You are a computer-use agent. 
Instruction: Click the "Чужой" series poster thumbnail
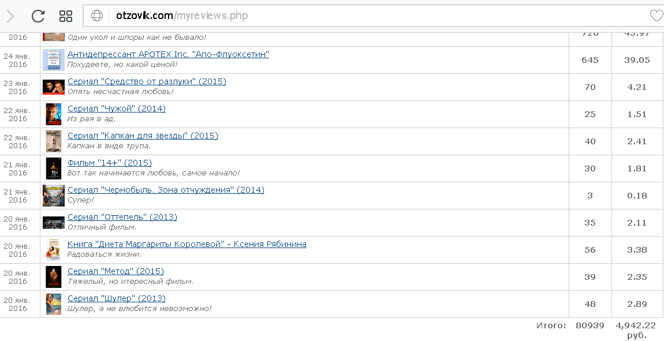pyautogui.click(x=53, y=114)
